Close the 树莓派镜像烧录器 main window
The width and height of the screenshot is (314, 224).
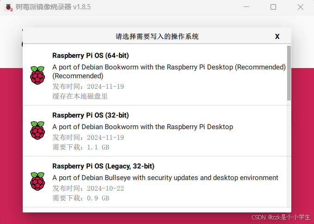tap(301, 7)
